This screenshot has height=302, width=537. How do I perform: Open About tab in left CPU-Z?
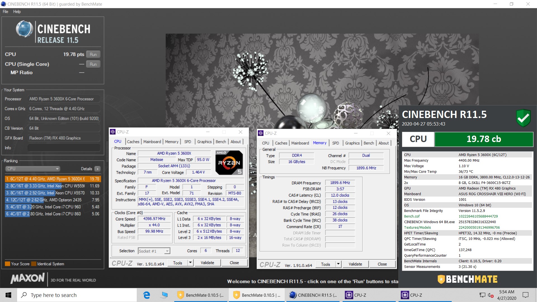(x=235, y=142)
